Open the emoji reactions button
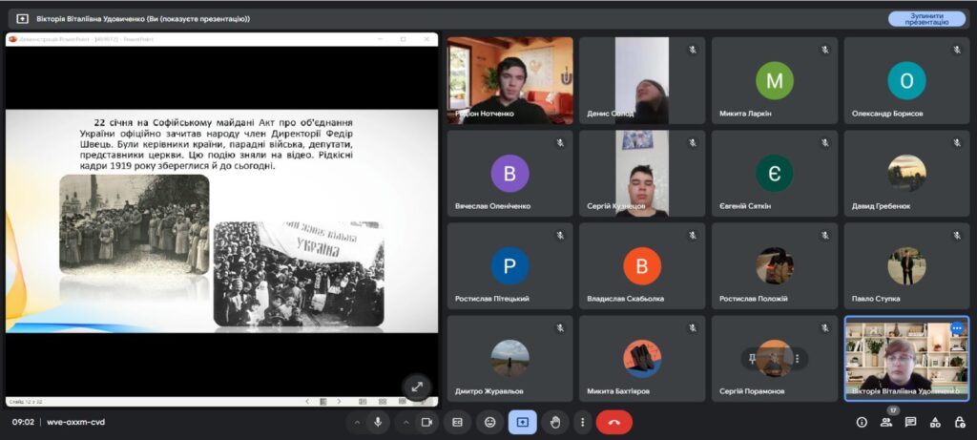Image resolution: width=977 pixels, height=440 pixels. 490,422
